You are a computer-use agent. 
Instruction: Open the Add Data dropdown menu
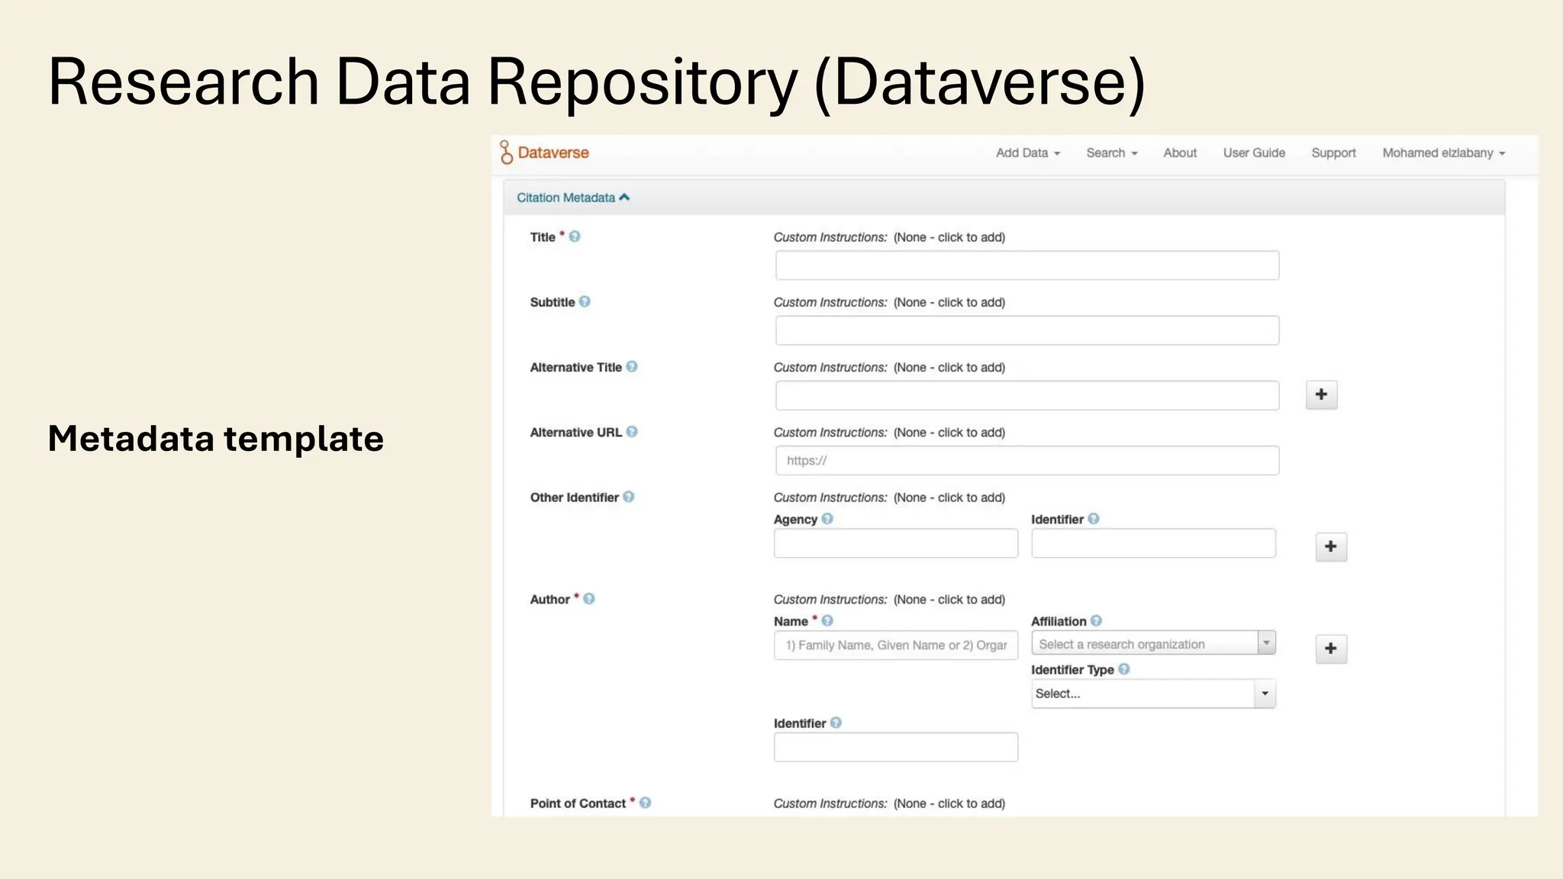(1028, 153)
